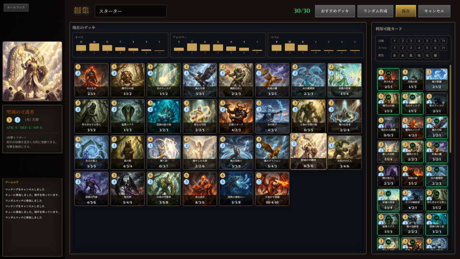Enable the 闇 attribute filter

(x=435, y=55)
